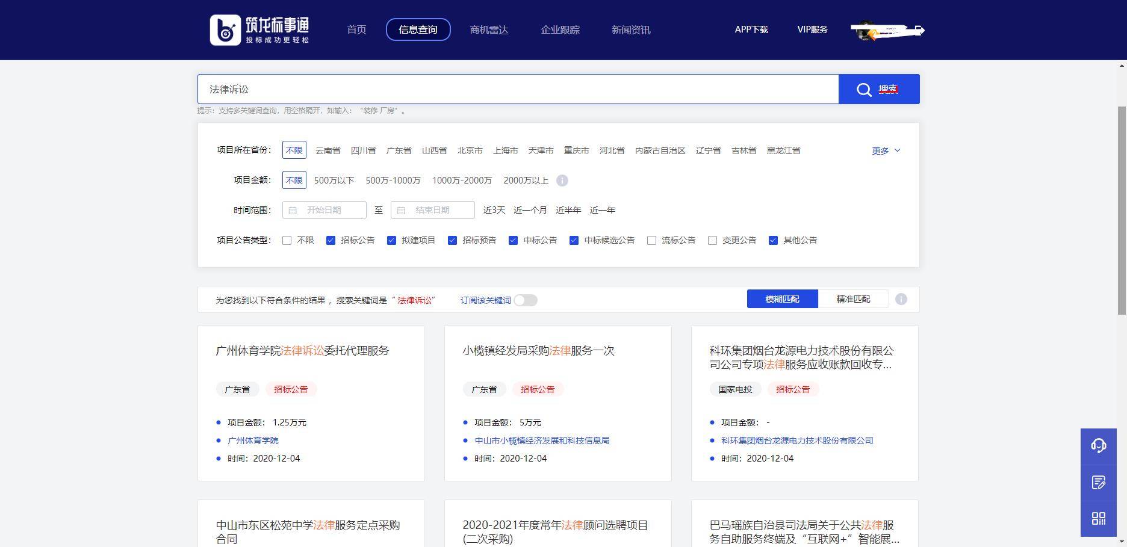Select 不限 for province
This screenshot has height=547, width=1127.
[294, 150]
